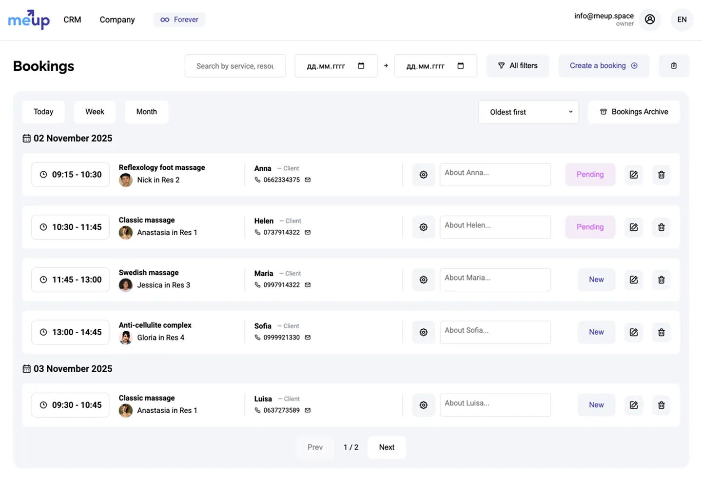Toggle Helen's Pending status badge

coord(590,227)
